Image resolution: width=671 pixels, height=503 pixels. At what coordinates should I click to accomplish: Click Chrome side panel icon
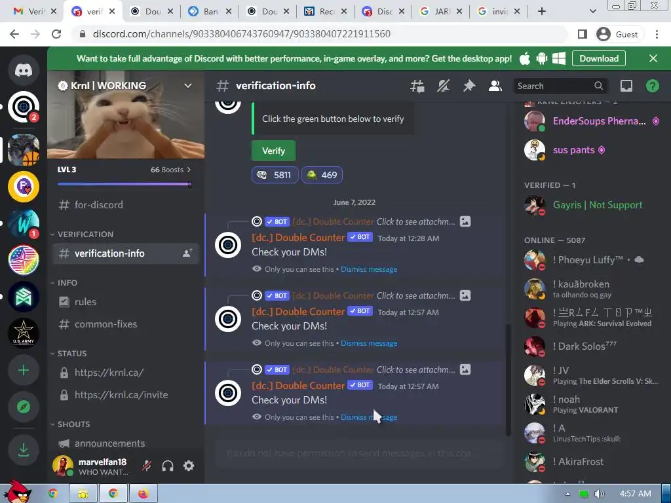(583, 34)
